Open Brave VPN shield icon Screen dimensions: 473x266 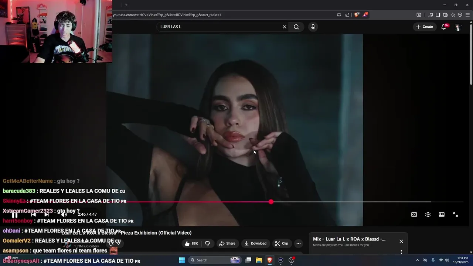(460, 15)
